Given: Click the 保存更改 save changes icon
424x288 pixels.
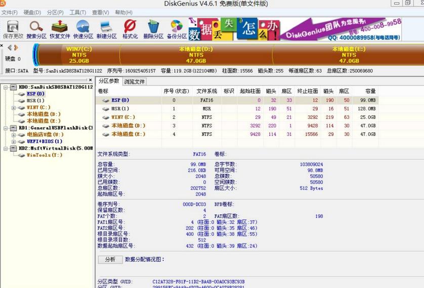Looking at the screenshot, I should (13, 29).
